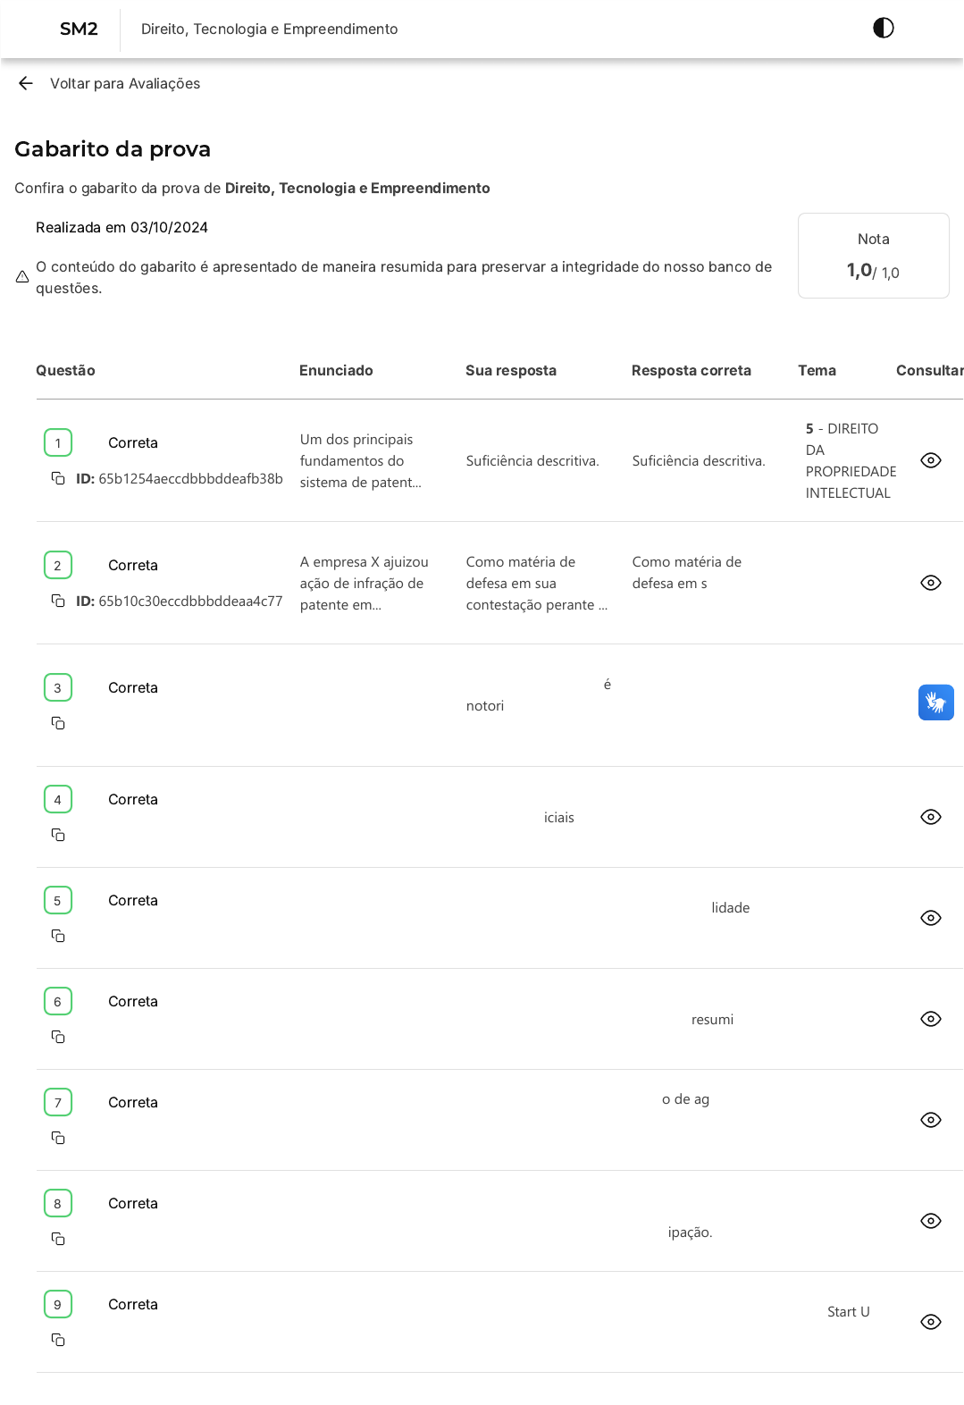The image size is (964, 1405).
Task: Select question number 4 badge
Action: click(58, 799)
